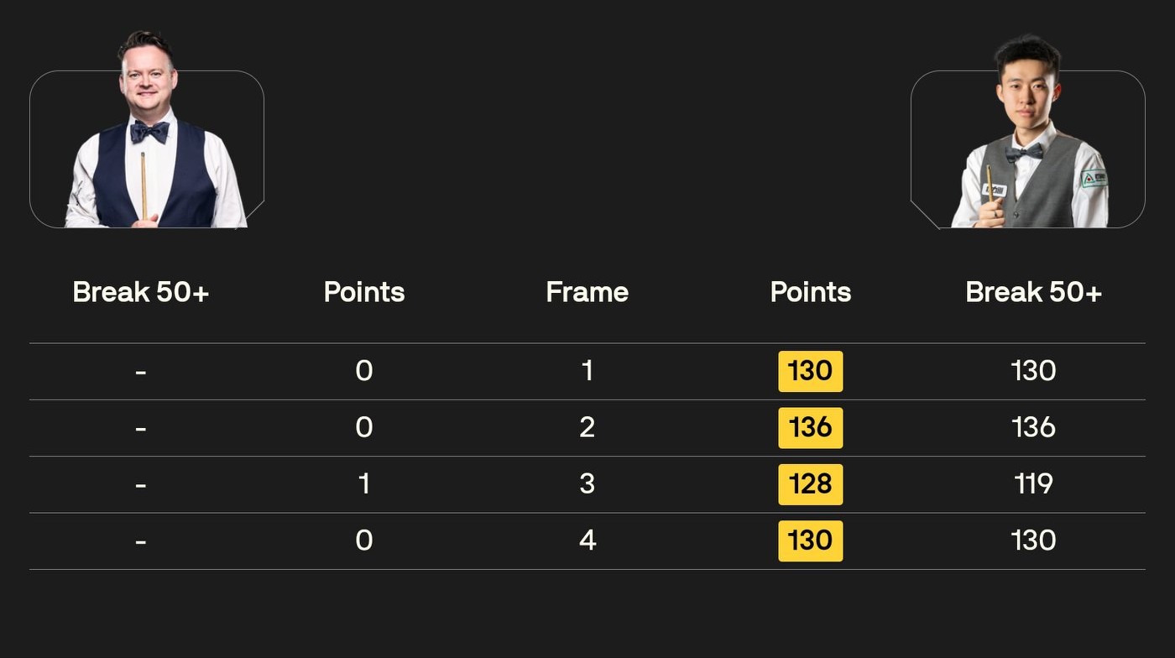Select the right-side Points column header
Image resolution: width=1175 pixels, height=658 pixels.
(x=811, y=292)
